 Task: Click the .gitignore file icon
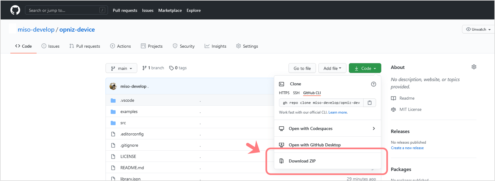(113, 145)
